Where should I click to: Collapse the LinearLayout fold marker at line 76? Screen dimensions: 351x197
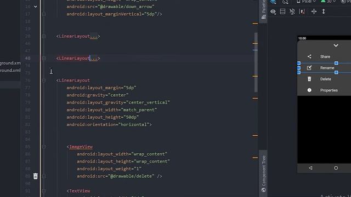(44, 80)
